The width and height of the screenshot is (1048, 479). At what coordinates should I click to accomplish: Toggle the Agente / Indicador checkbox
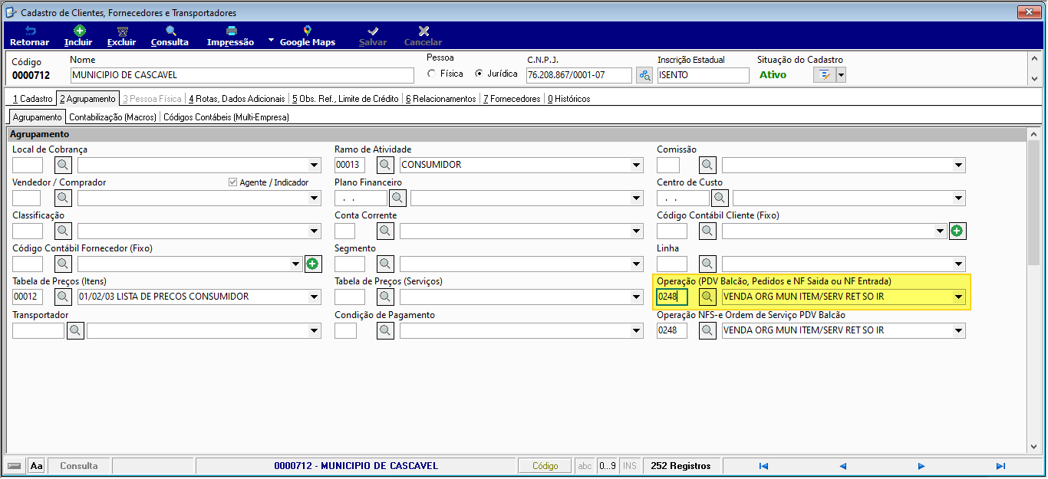(x=233, y=182)
